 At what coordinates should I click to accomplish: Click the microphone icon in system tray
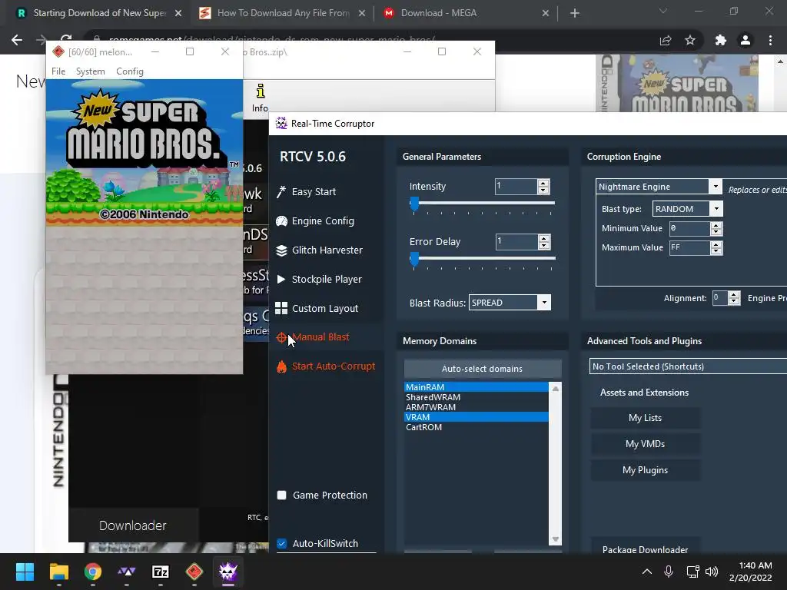click(x=669, y=572)
